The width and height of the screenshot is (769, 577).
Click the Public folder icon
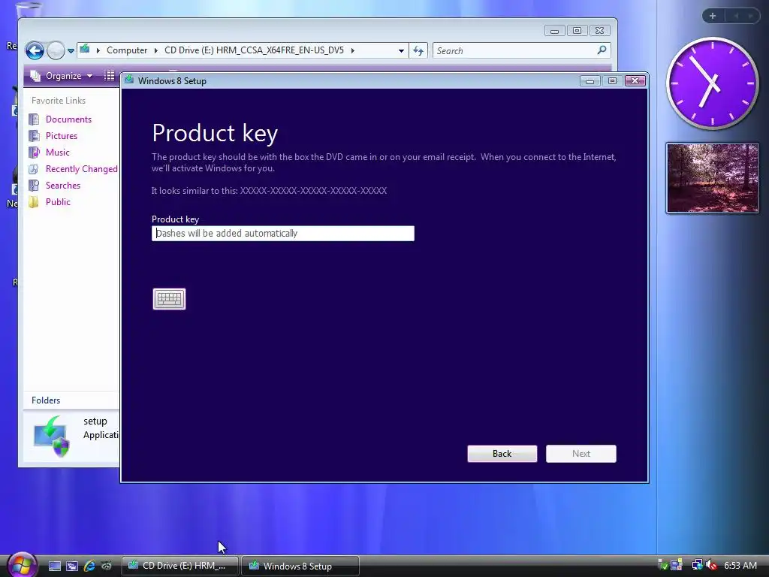coord(34,201)
